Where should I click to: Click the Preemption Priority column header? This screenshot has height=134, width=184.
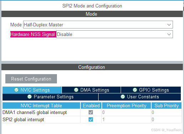[x=126, y=105]
